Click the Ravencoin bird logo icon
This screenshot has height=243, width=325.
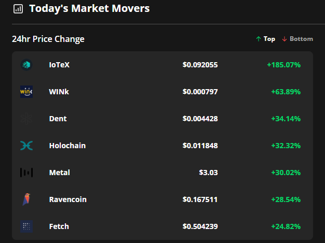26,199
